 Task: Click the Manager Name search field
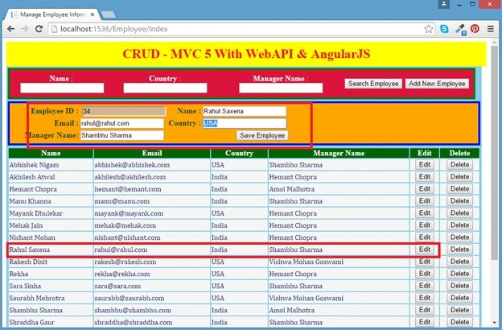point(281,88)
